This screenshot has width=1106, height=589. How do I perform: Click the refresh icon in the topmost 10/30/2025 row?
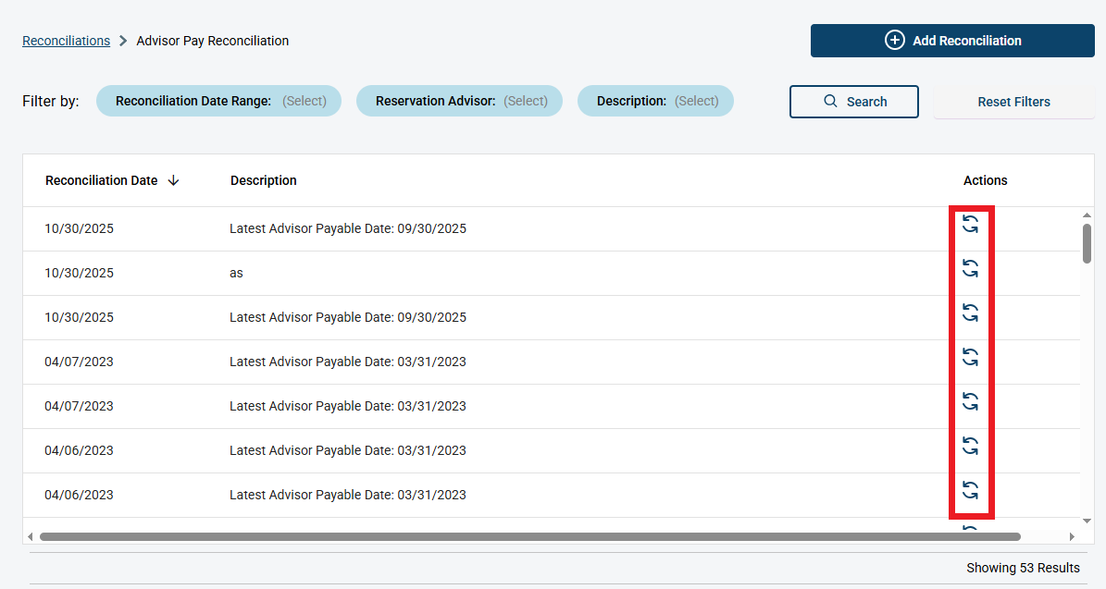971,224
